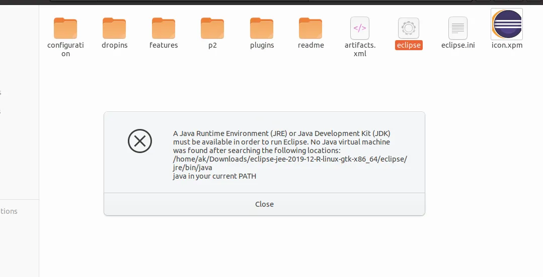The width and height of the screenshot is (543, 277).
Task: Select the readme folder icon
Action: pos(311,28)
